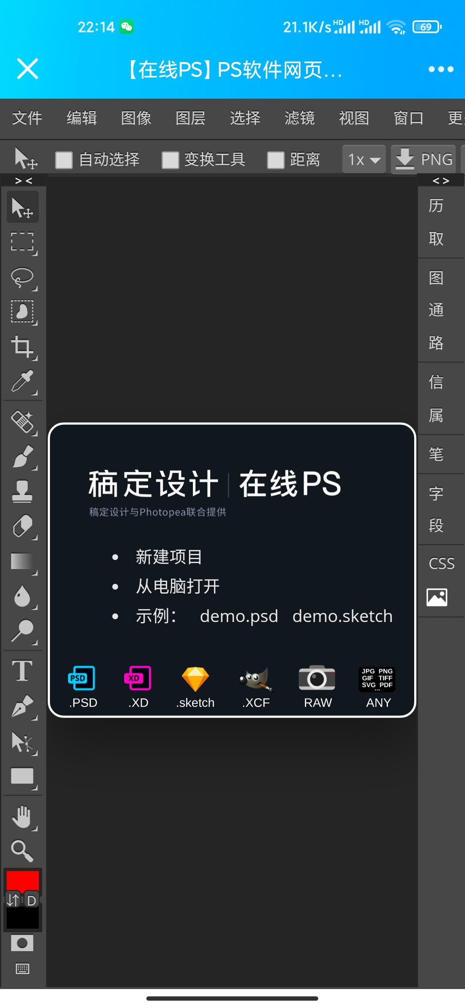
Task: Expand the 图 layers panel
Action: [x=436, y=278]
